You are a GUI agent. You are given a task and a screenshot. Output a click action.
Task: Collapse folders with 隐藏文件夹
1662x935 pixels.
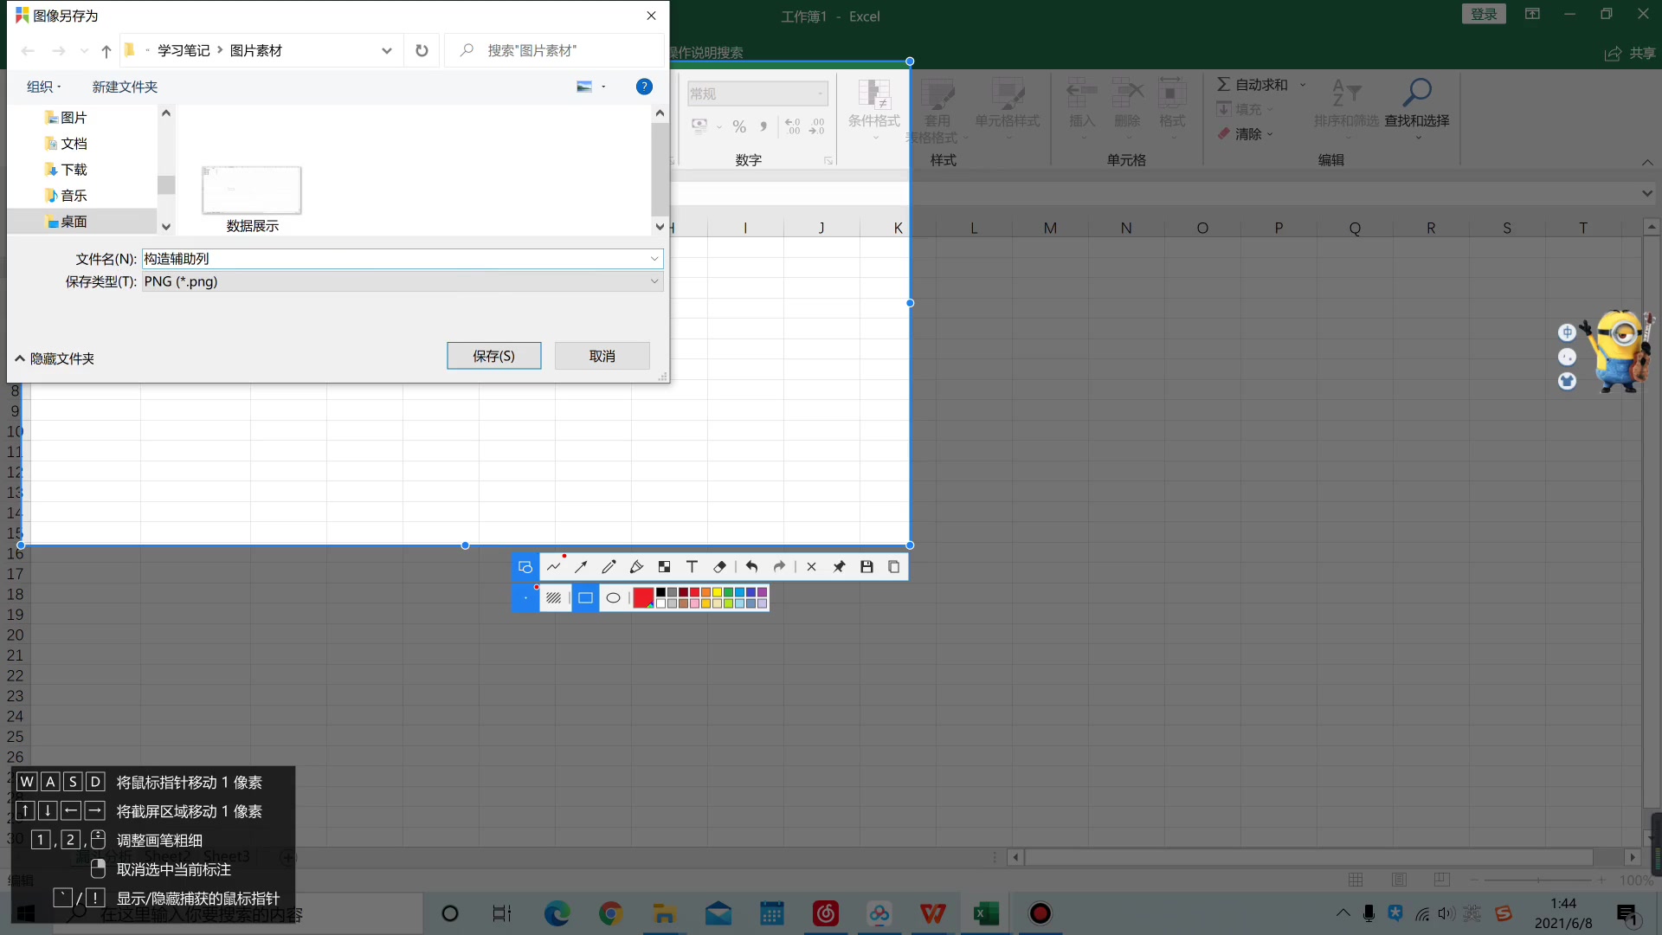[x=55, y=358]
